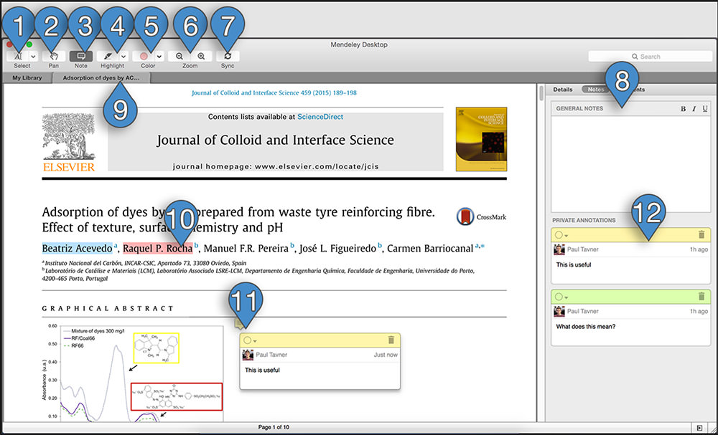Click the pink Color swatch in the toolbar
718x435 pixels.
pyautogui.click(x=144, y=56)
